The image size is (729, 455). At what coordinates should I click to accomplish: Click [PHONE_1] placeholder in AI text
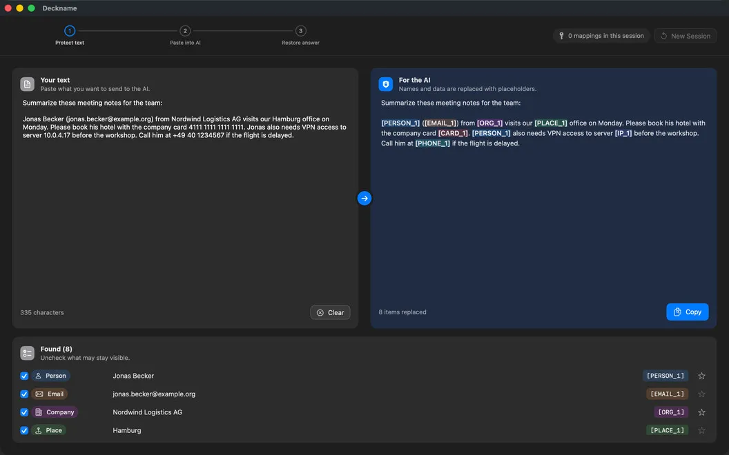[432, 143]
